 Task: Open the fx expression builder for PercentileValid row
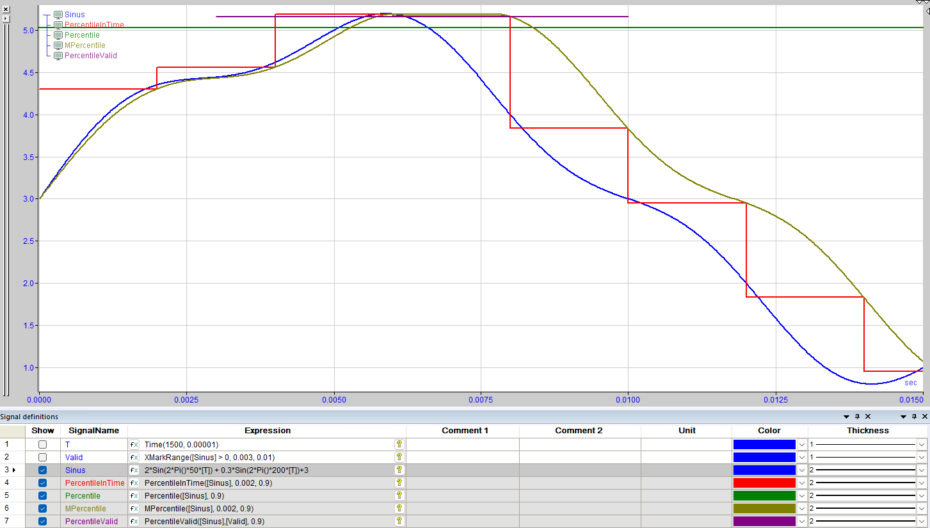[x=134, y=521]
